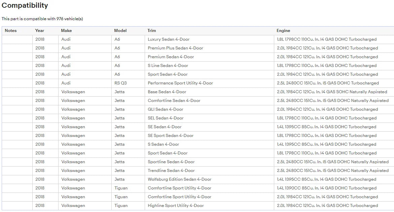This screenshot has width=394, height=212.
Task: Select the 'GLI Sedan 4-Door' trim cell
Action: (209, 109)
